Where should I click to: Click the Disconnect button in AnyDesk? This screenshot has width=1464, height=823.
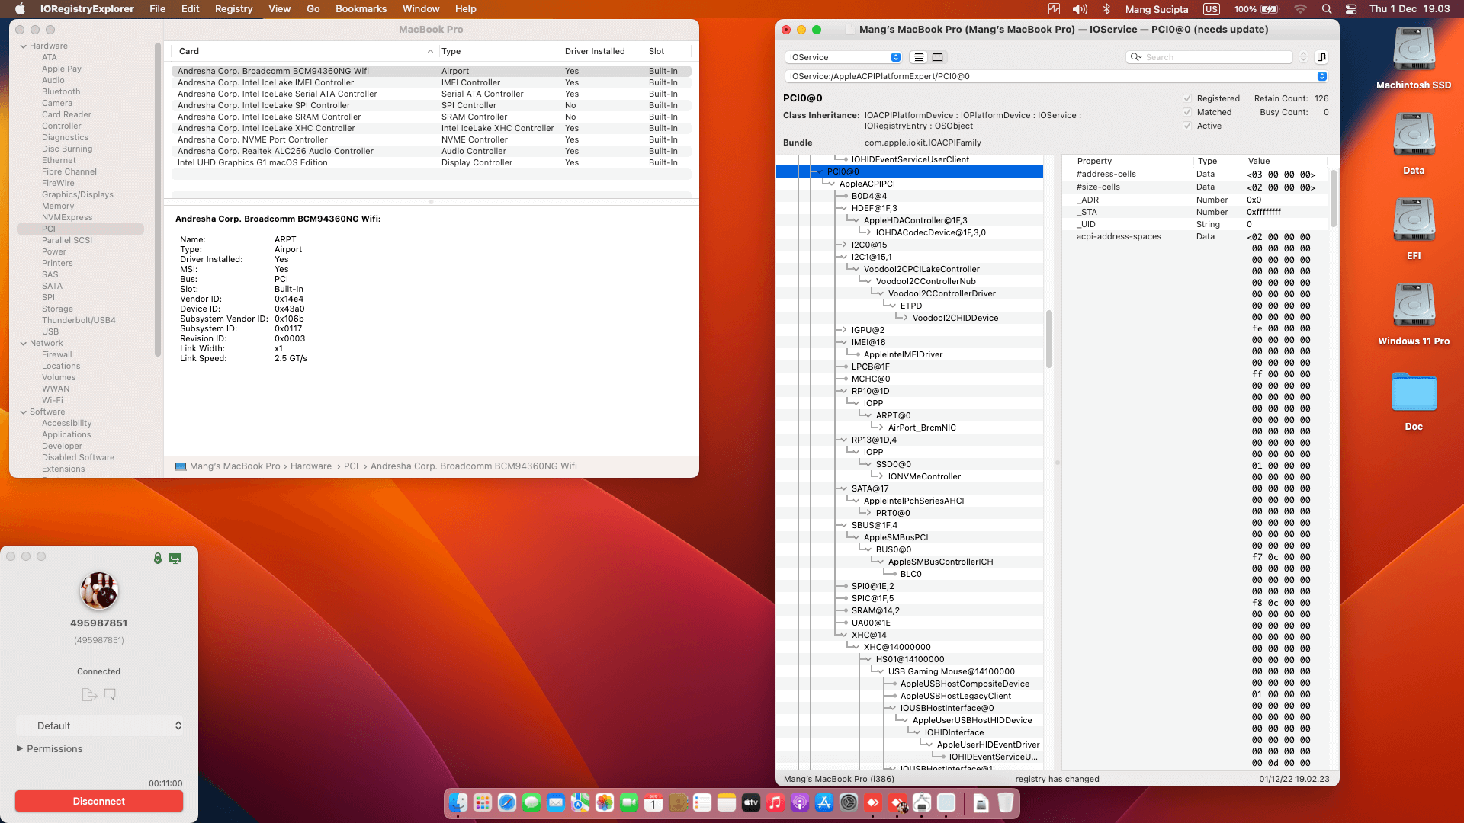pyautogui.click(x=99, y=801)
